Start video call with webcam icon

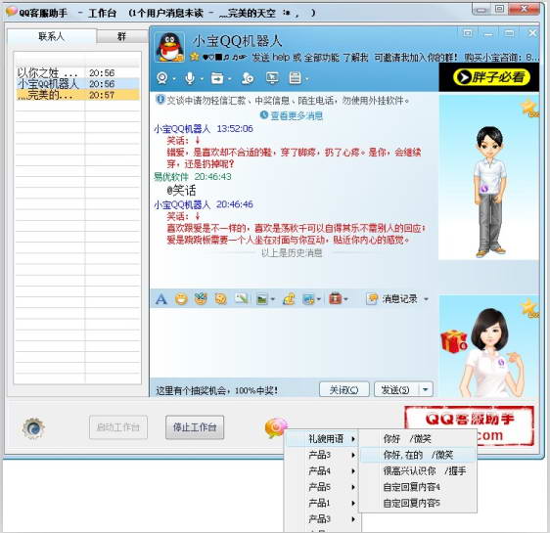[x=162, y=78]
